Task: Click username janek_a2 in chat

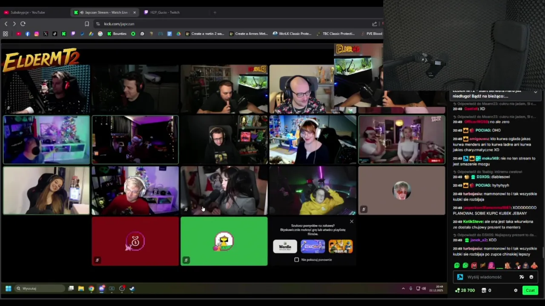Action: (478, 240)
